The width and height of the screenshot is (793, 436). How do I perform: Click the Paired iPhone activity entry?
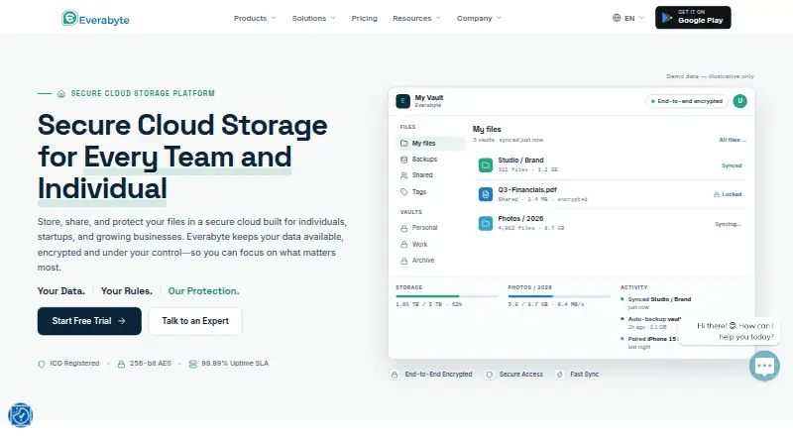[649, 343]
